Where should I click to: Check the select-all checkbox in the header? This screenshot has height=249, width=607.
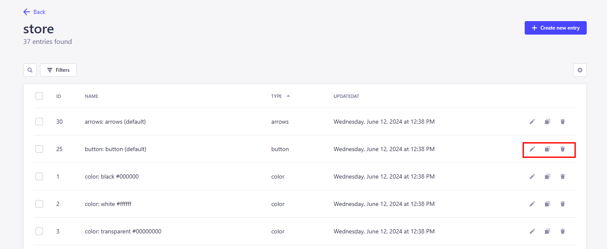click(39, 96)
